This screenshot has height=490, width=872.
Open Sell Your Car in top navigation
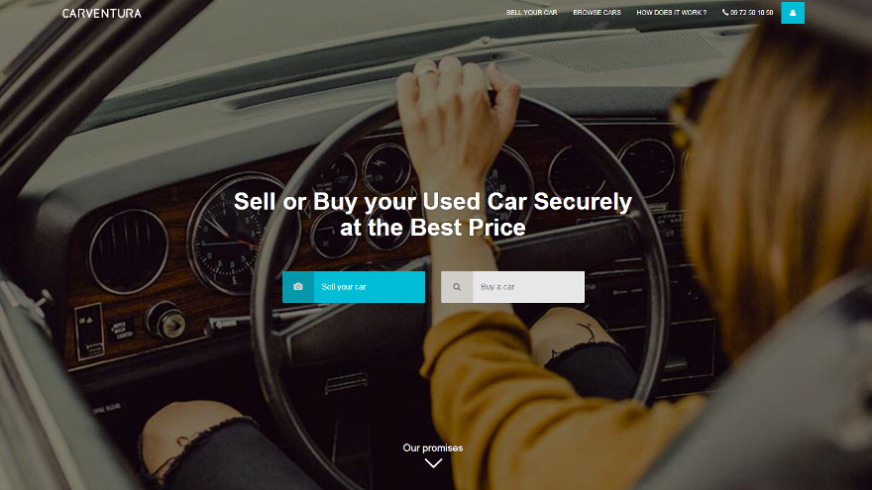pyautogui.click(x=531, y=12)
